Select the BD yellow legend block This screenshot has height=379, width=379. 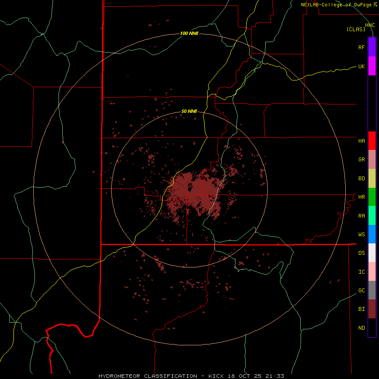[372, 179]
